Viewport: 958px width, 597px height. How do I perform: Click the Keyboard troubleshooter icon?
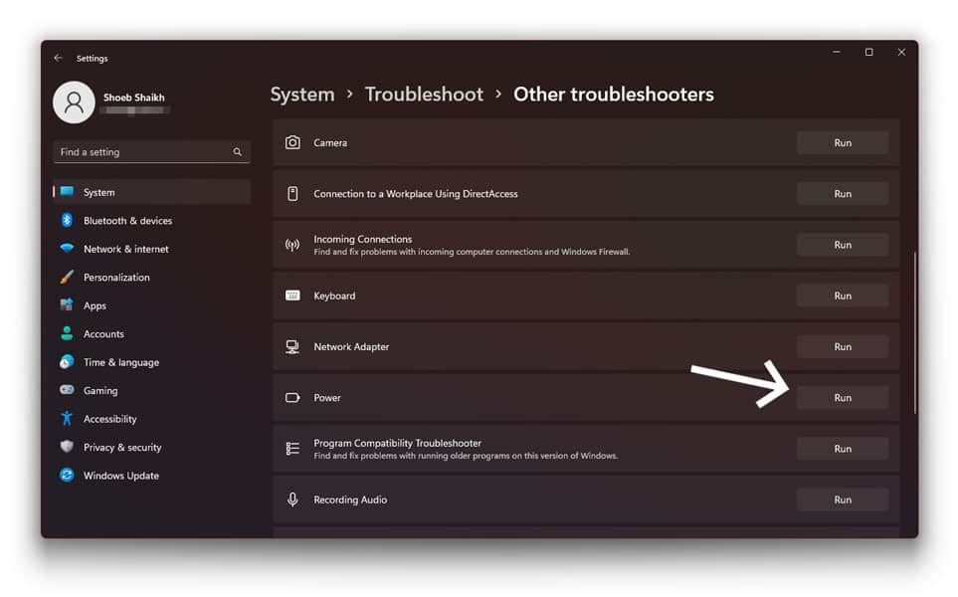tap(292, 296)
